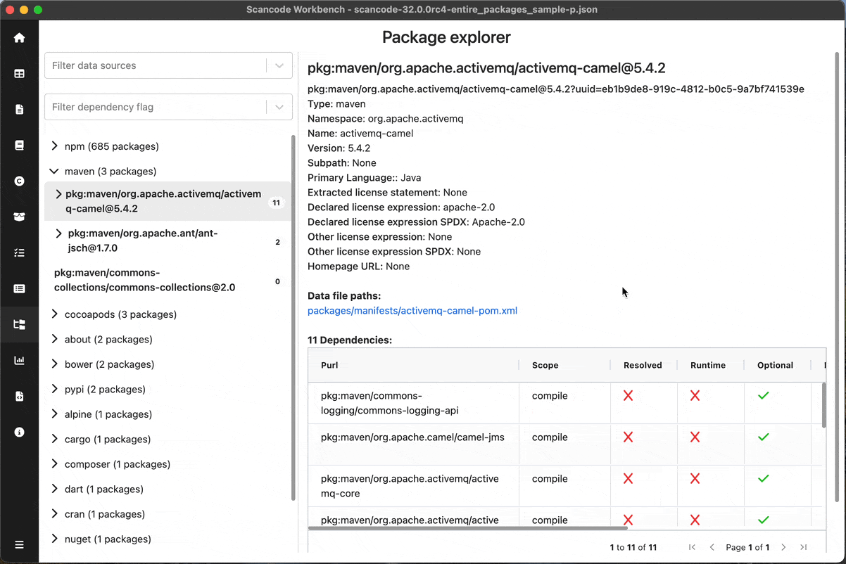
Task: Click the '2' badge on ant-jsch package
Action: [x=277, y=242]
